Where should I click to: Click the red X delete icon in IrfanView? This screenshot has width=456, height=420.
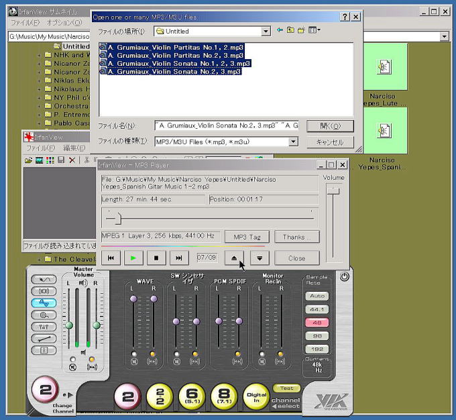pyautogui.click(x=72, y=160)
